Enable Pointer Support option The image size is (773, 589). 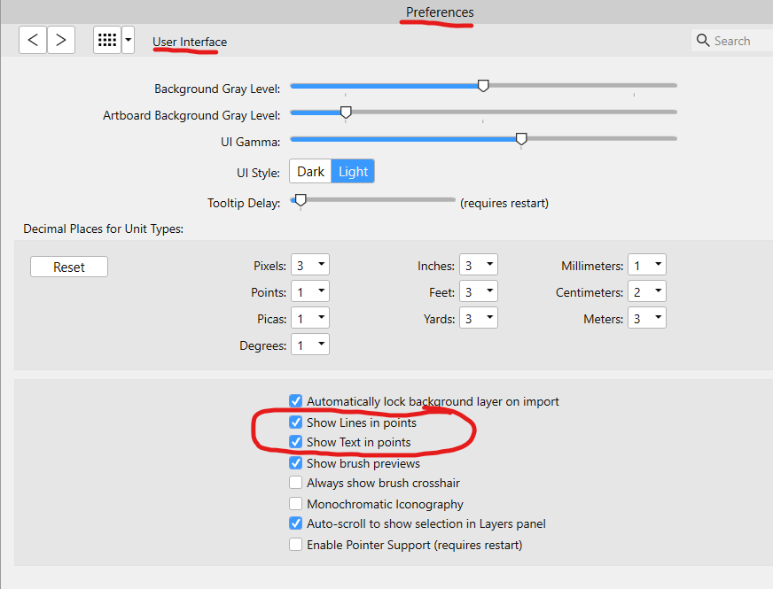pyautogui.click(x=295, y=544)
